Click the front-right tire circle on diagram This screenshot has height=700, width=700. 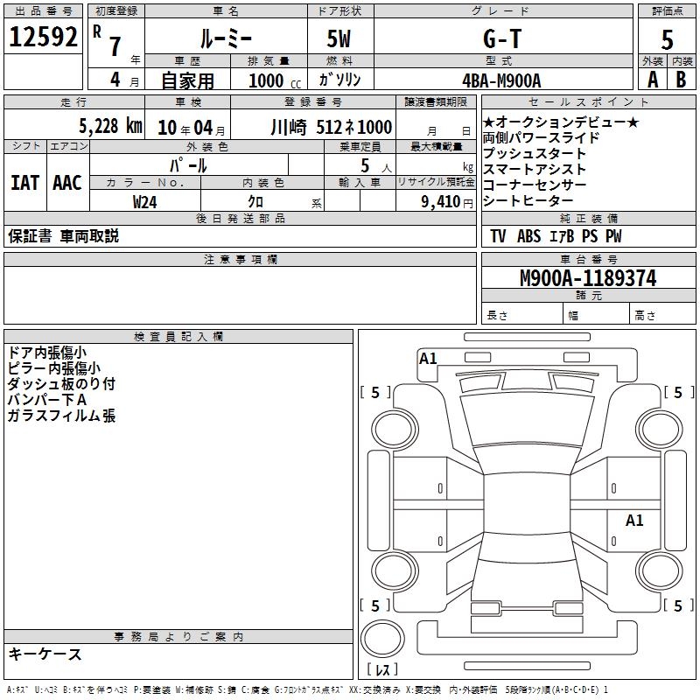point(660,430)
